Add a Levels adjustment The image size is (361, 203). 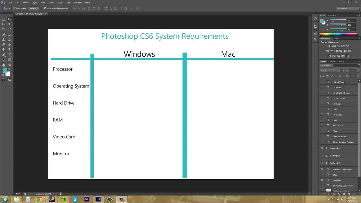(334, 46)
